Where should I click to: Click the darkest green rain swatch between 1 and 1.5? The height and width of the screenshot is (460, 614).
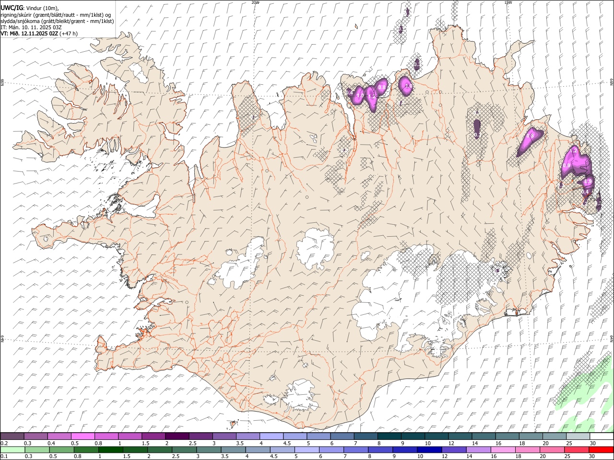(x=111, y=449)
